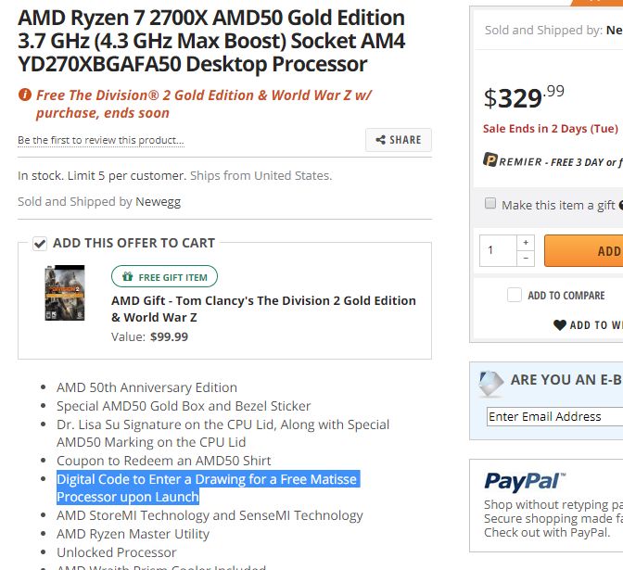This screenshot has height=570, width=623.
Task: Click the green gift icon badge
Action: (128, 276)
